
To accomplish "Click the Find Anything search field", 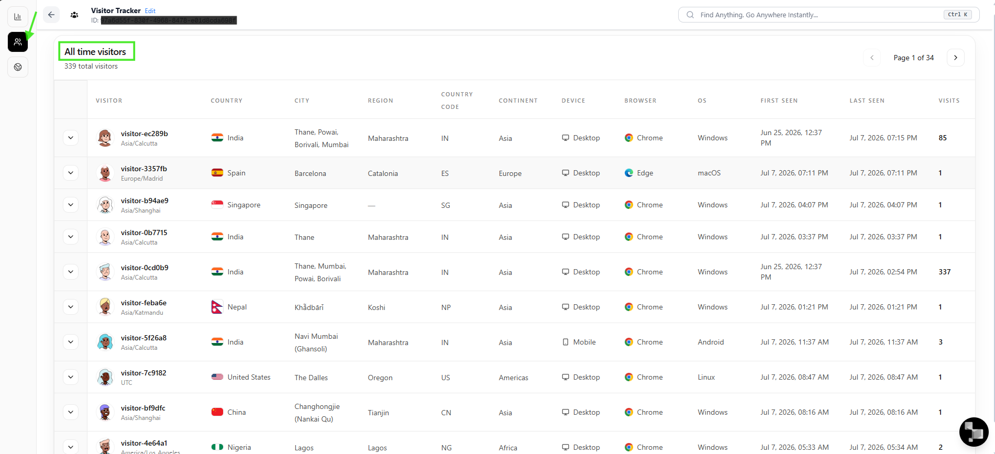I will (828, 15).
